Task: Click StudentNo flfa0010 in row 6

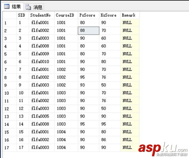Action: pos(42,62)
